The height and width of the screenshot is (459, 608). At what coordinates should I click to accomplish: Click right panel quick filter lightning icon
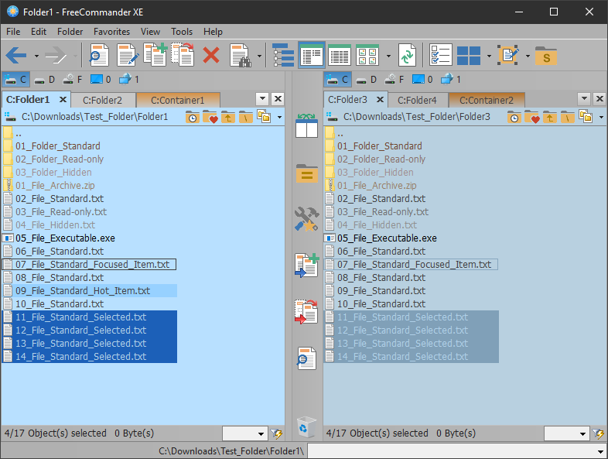pos(598,433)
